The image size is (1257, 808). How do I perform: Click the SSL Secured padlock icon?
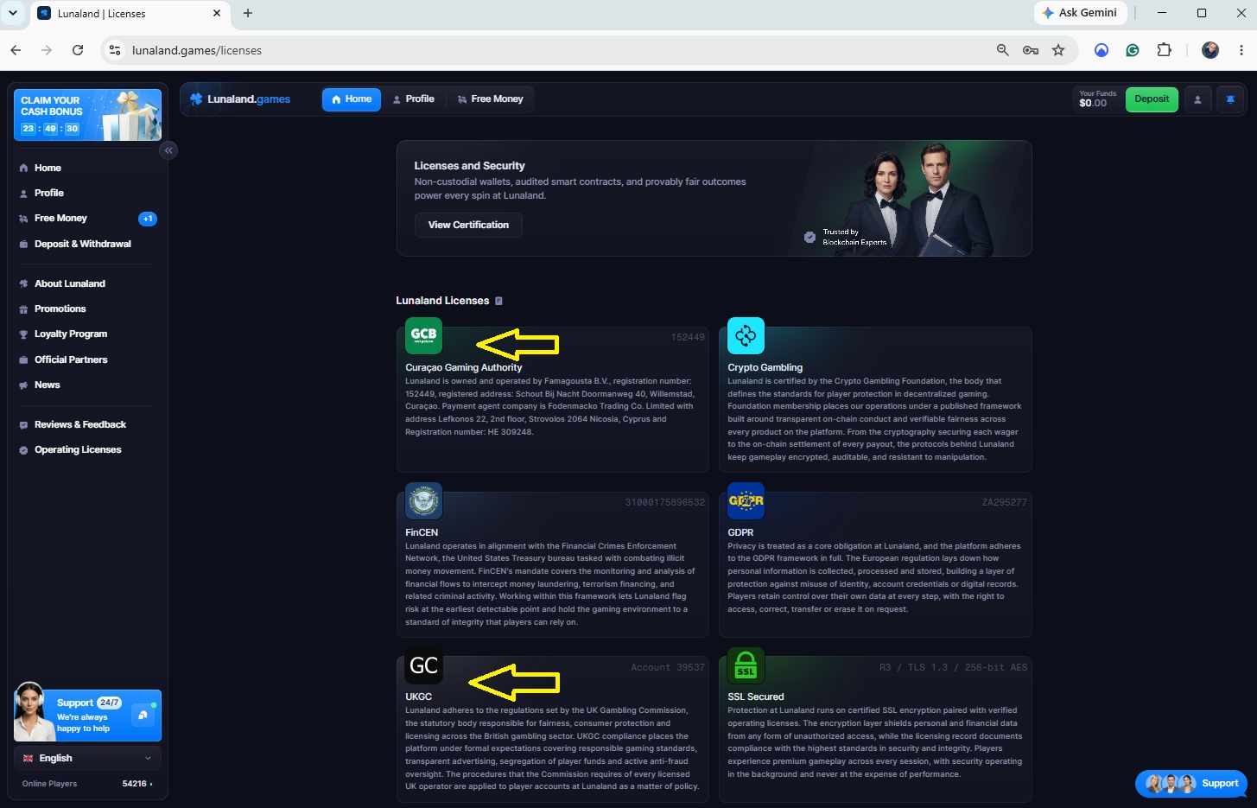746,665
